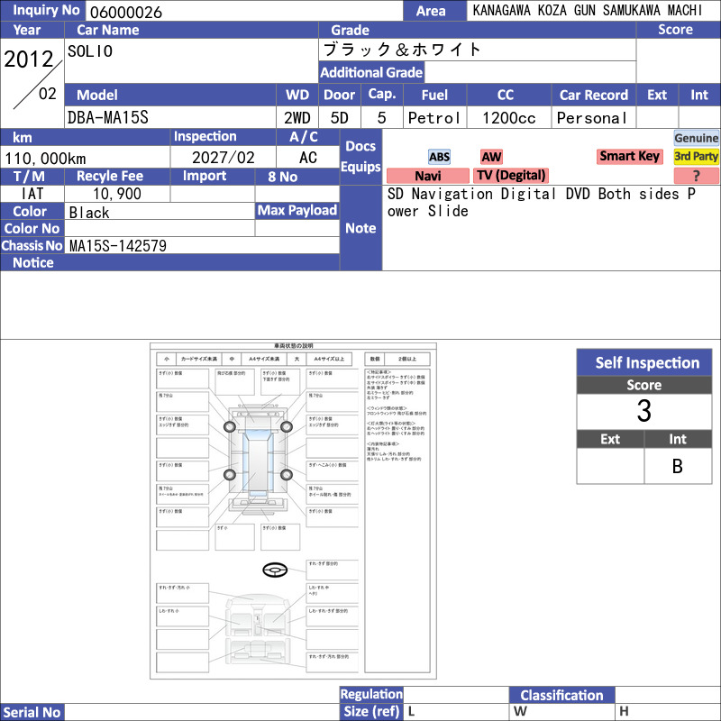Image resolution: width=721 pixels, height=721 pixels.
Task: Click the AC value under A/C
Action: click(308, 158)
